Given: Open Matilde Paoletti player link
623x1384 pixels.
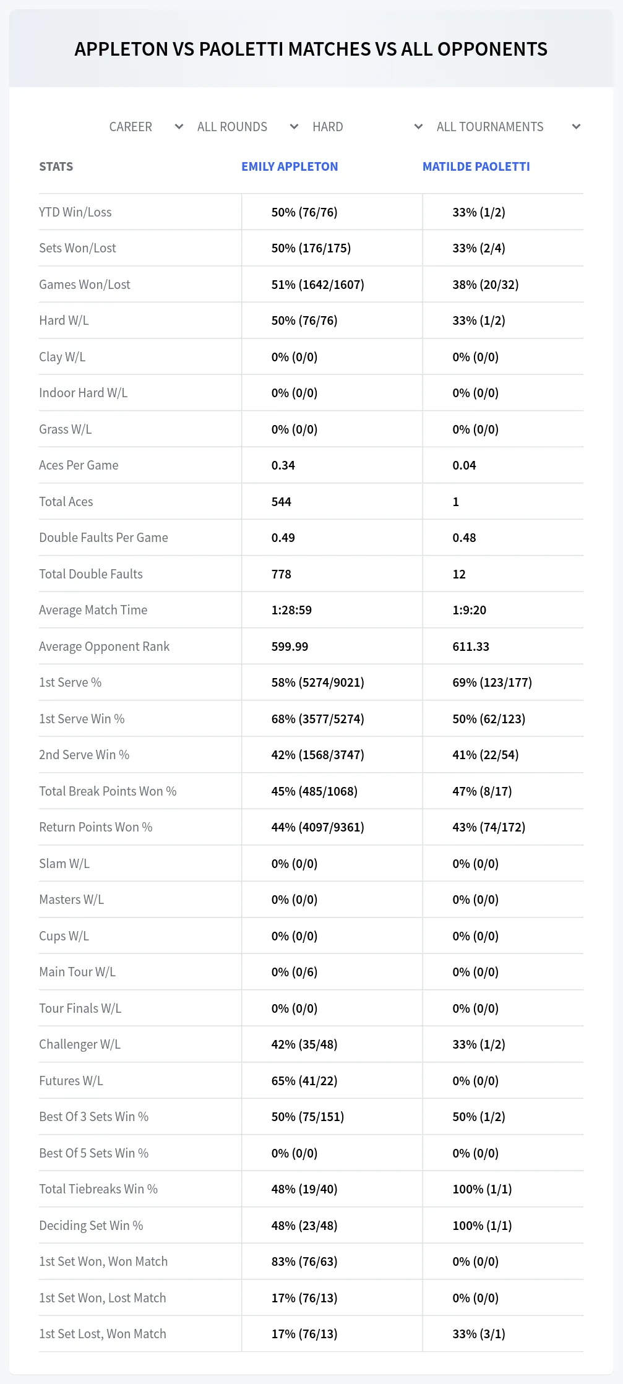Looking at the screenshot, I should click(476, 166).
